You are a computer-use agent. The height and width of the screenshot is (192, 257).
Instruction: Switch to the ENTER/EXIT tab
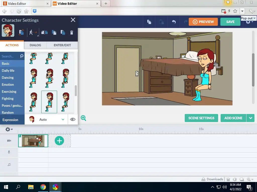(x=62, y=45)
